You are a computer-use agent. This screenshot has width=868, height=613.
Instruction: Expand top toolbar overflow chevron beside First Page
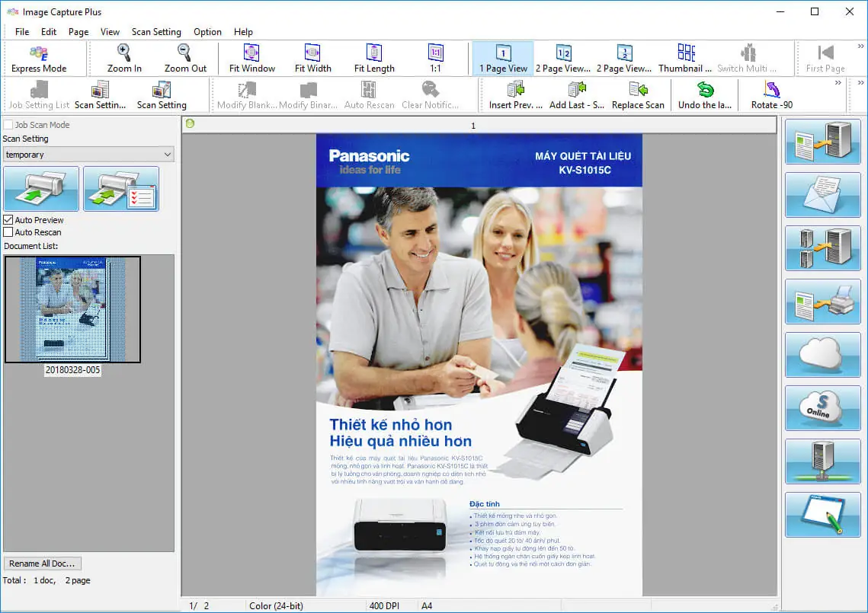pos(861,46)
